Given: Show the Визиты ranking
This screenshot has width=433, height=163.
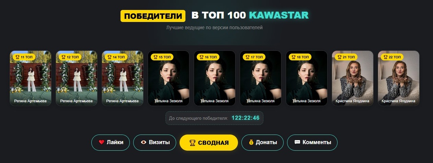Looking at the screenshot, I should point(154,142).
